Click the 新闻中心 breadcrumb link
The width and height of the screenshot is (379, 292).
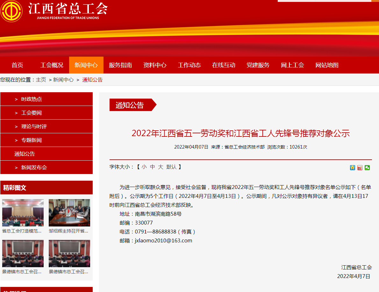(63, 80)
